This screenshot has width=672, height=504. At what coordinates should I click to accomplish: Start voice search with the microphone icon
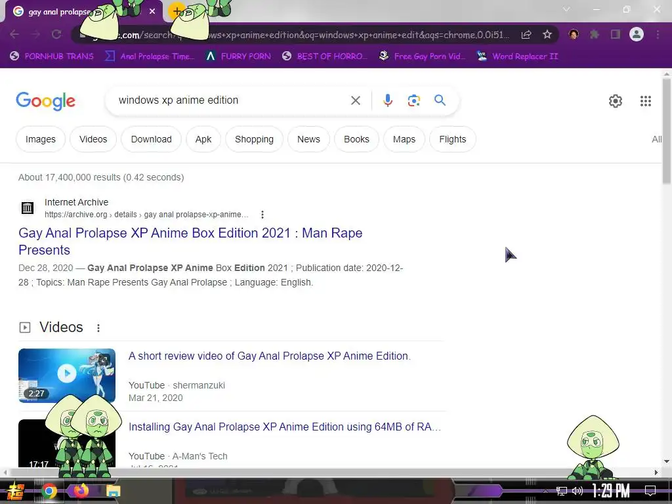tap(387, 100)
